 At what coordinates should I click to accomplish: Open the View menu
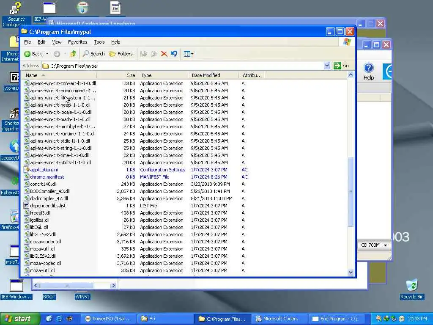57,42
